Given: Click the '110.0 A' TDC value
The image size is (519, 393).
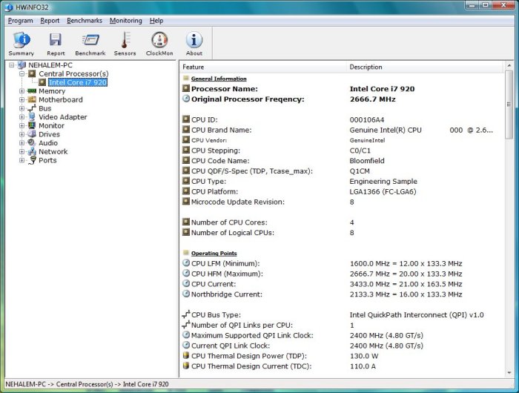Looking at the screenshot, I should [363, 366].
